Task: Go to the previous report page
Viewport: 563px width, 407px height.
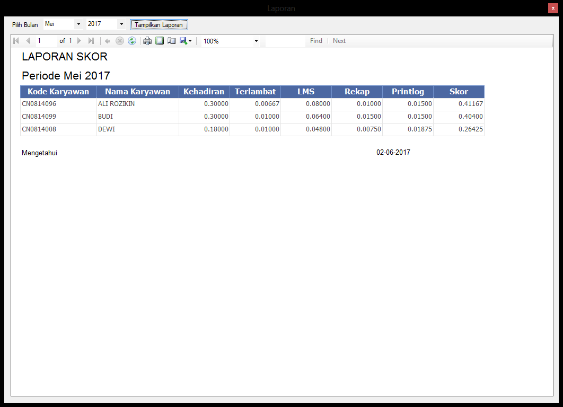Action: [x=28, y=41]
